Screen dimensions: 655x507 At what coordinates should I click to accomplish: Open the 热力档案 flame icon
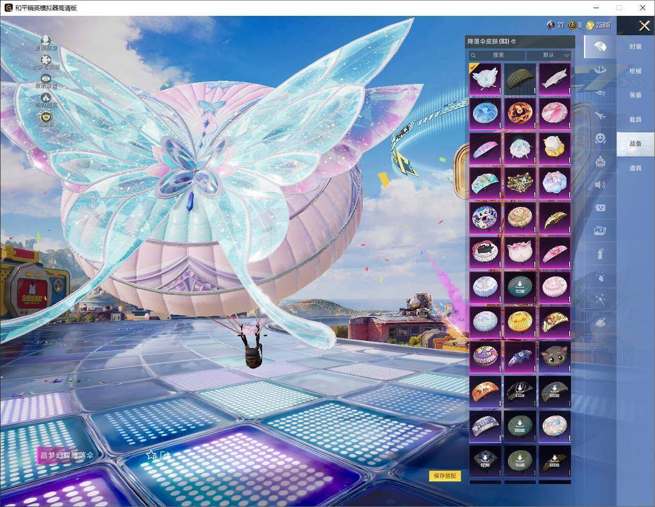(46, 97)
